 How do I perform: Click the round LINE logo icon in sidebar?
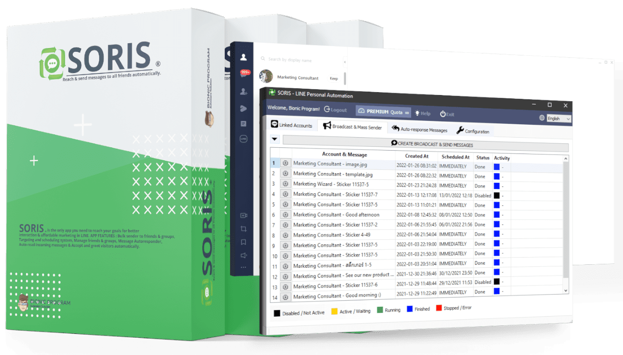click(243, 139)
